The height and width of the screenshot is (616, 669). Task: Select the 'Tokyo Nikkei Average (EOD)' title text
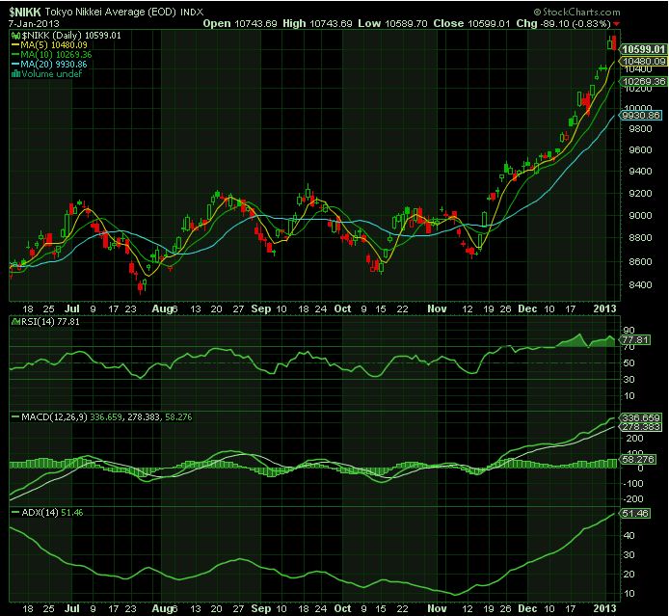[x=111, y=12]
